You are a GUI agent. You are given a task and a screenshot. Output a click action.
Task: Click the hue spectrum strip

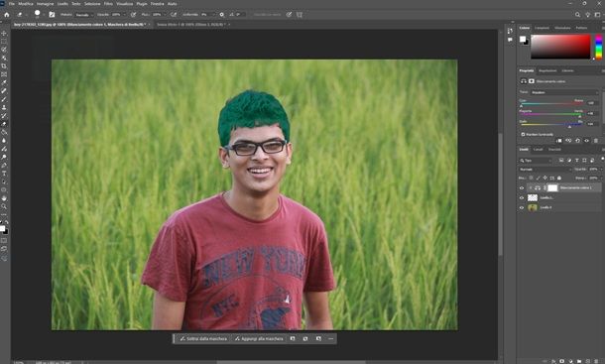[598, 47]
